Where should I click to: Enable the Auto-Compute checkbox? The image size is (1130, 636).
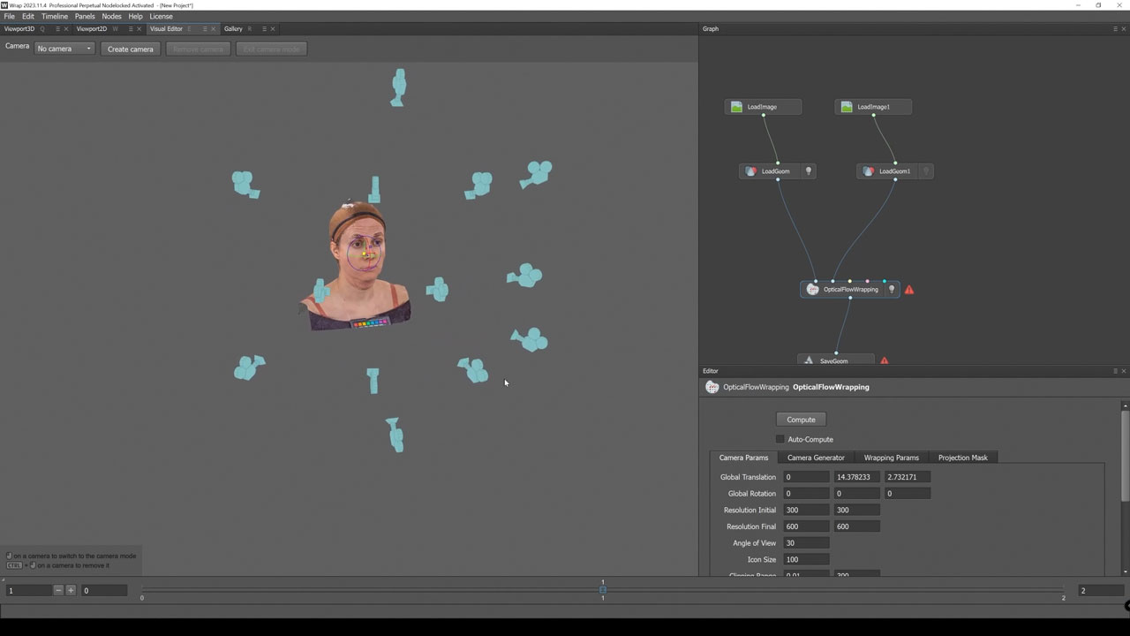point(780,439)
